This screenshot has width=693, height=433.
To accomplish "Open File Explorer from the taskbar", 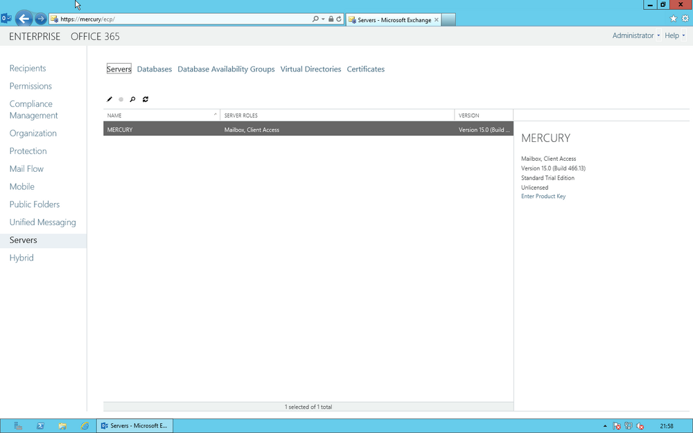I will [x=62, y=426].
